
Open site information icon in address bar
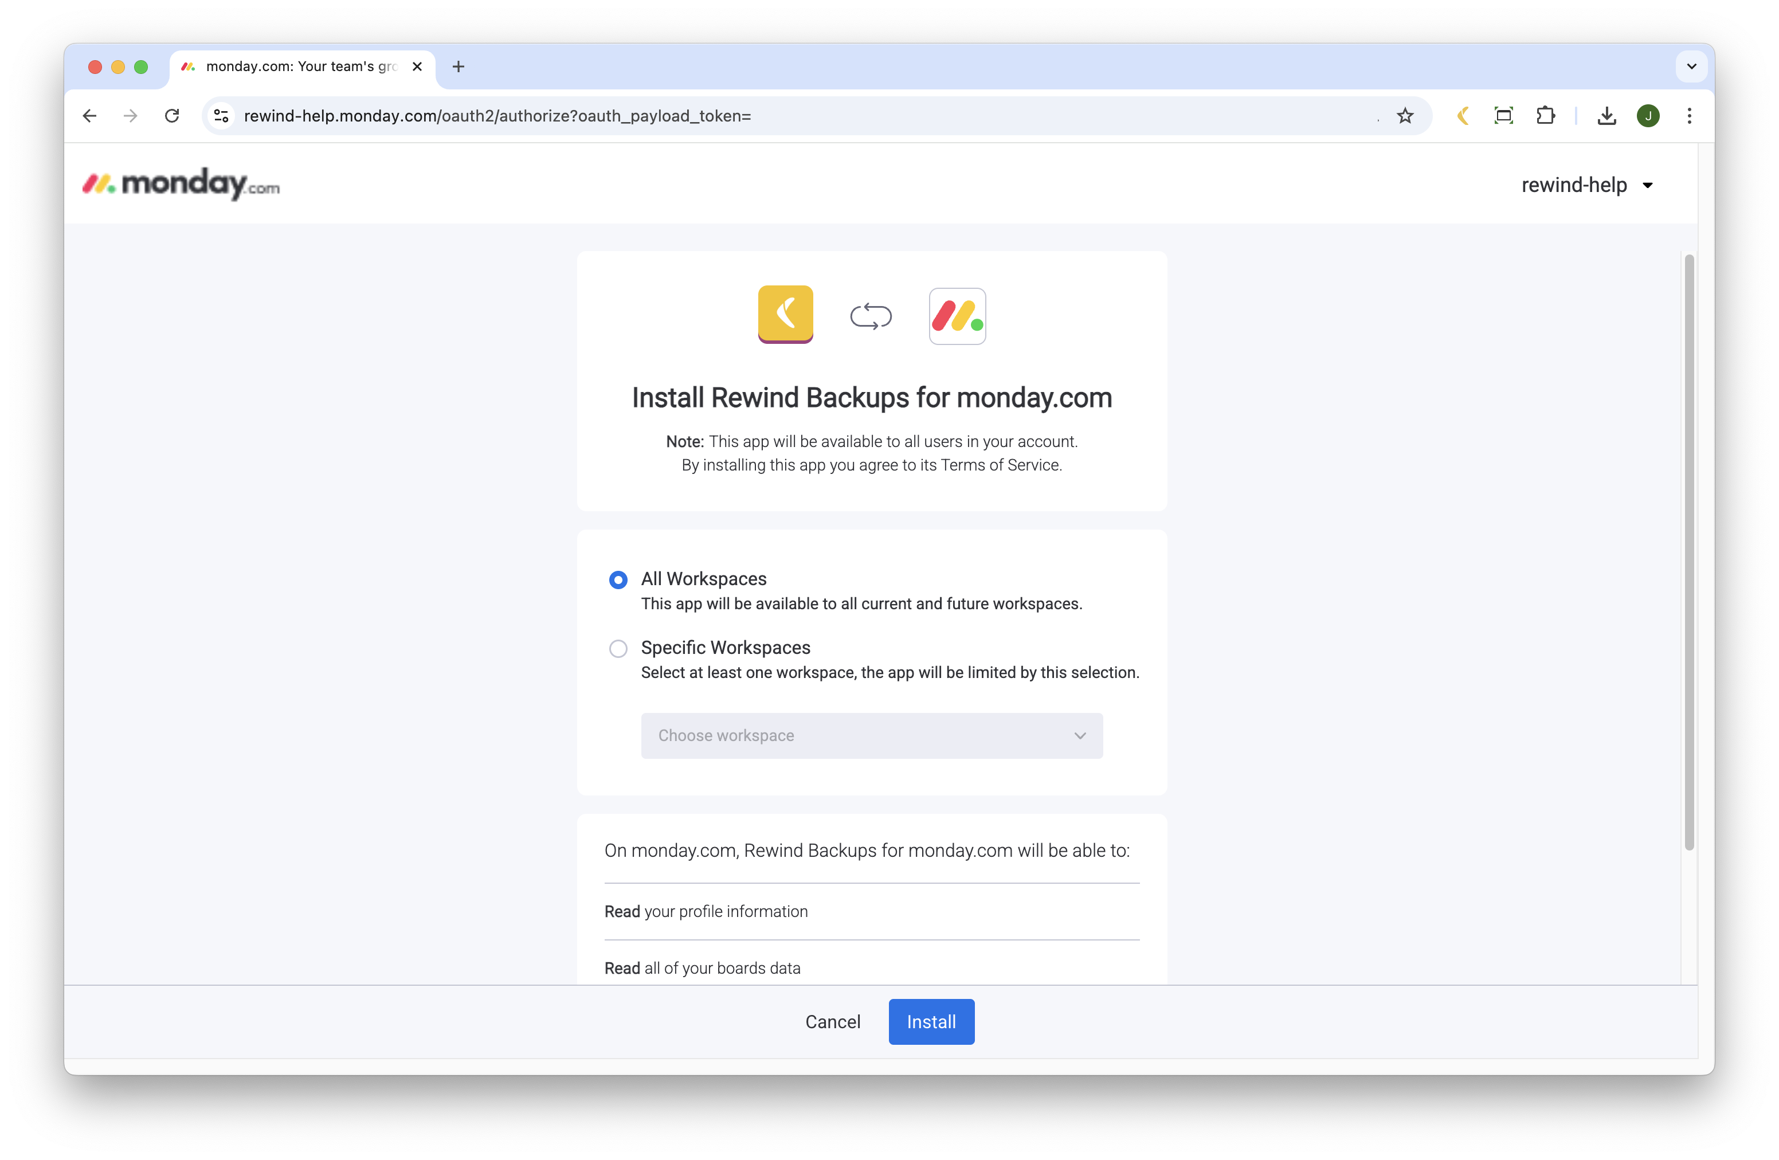point(221,116)
